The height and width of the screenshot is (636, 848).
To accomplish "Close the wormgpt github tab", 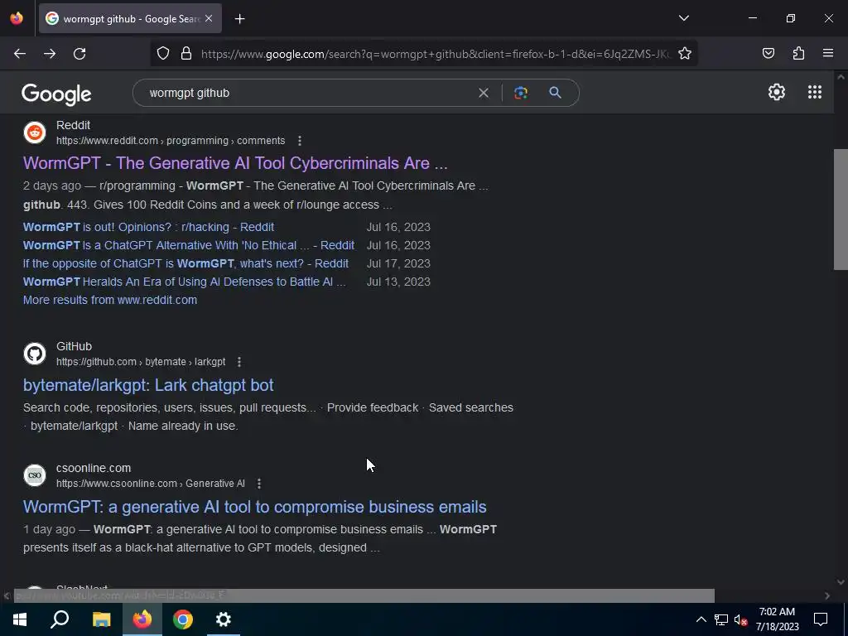I will 209,19.
